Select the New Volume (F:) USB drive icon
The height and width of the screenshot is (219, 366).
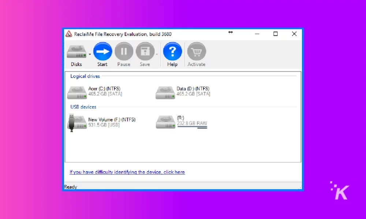pyautogui.click(x=77, y=122)
